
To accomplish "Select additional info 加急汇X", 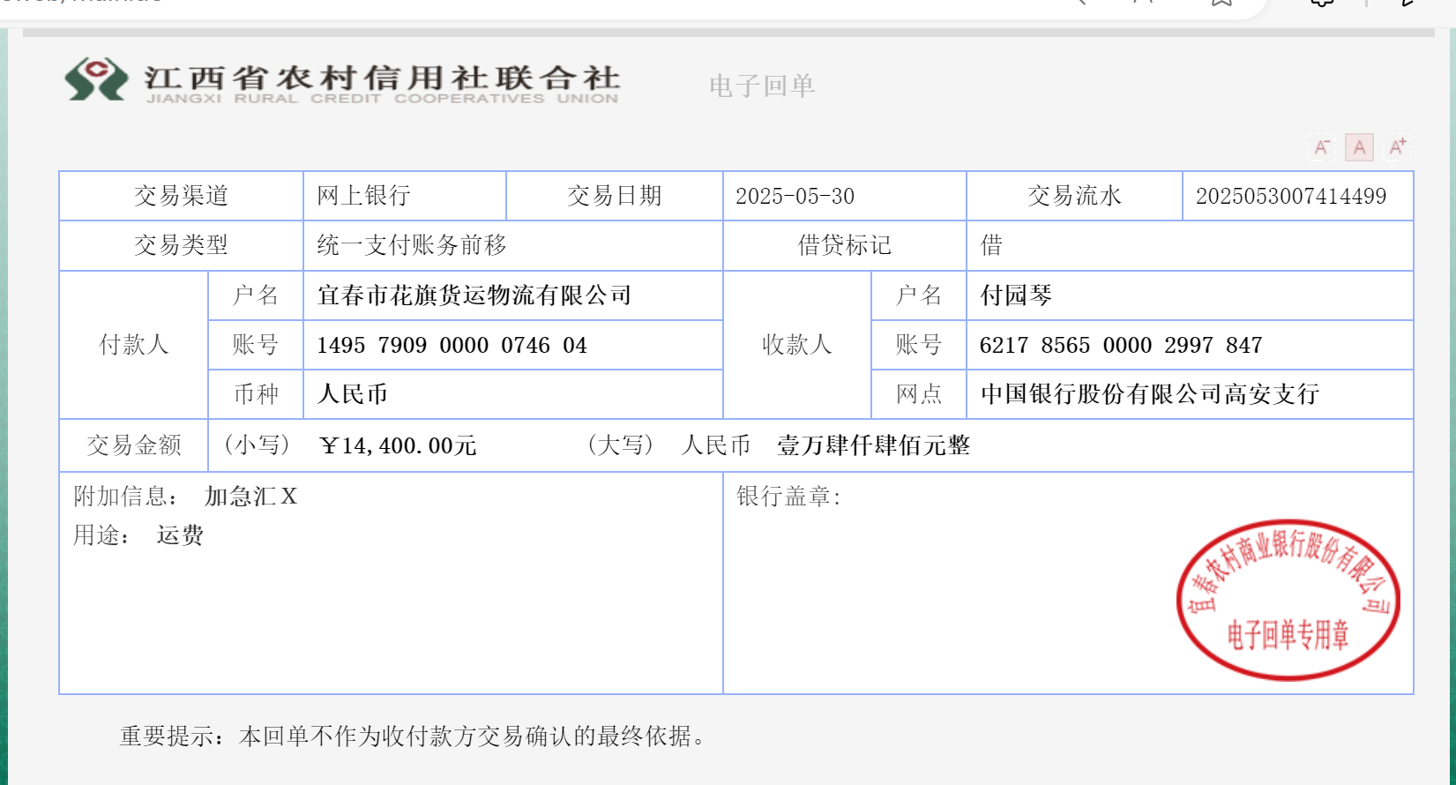I will [x=251, y=497].
